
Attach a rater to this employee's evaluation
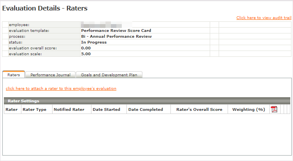61,89
